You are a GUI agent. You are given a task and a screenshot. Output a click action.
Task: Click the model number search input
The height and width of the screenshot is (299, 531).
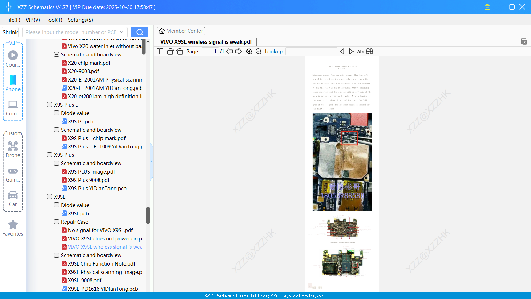(71, 32)
